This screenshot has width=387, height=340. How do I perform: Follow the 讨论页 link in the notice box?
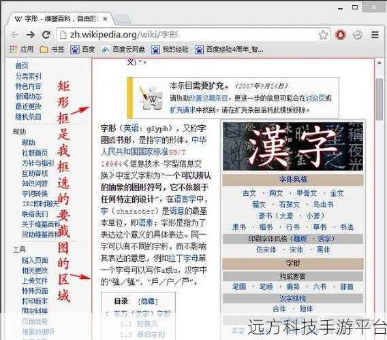point(316,99)
